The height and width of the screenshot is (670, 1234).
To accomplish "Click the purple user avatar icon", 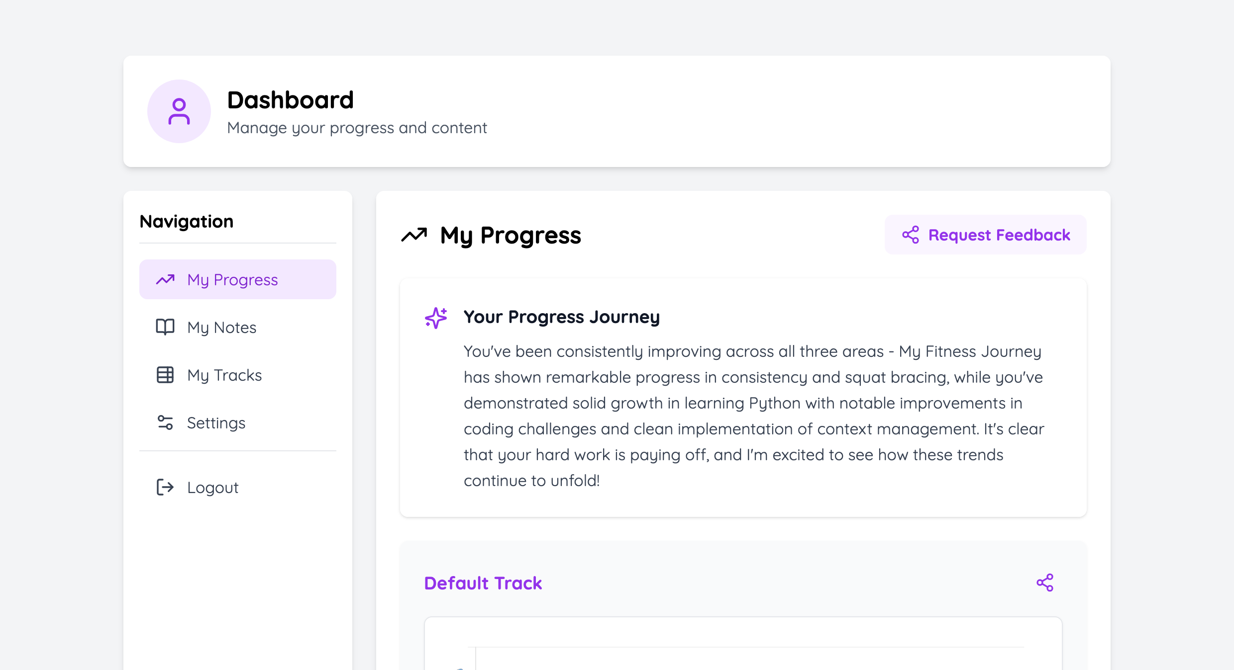I will pyautogui.click(x=179, y=111).
